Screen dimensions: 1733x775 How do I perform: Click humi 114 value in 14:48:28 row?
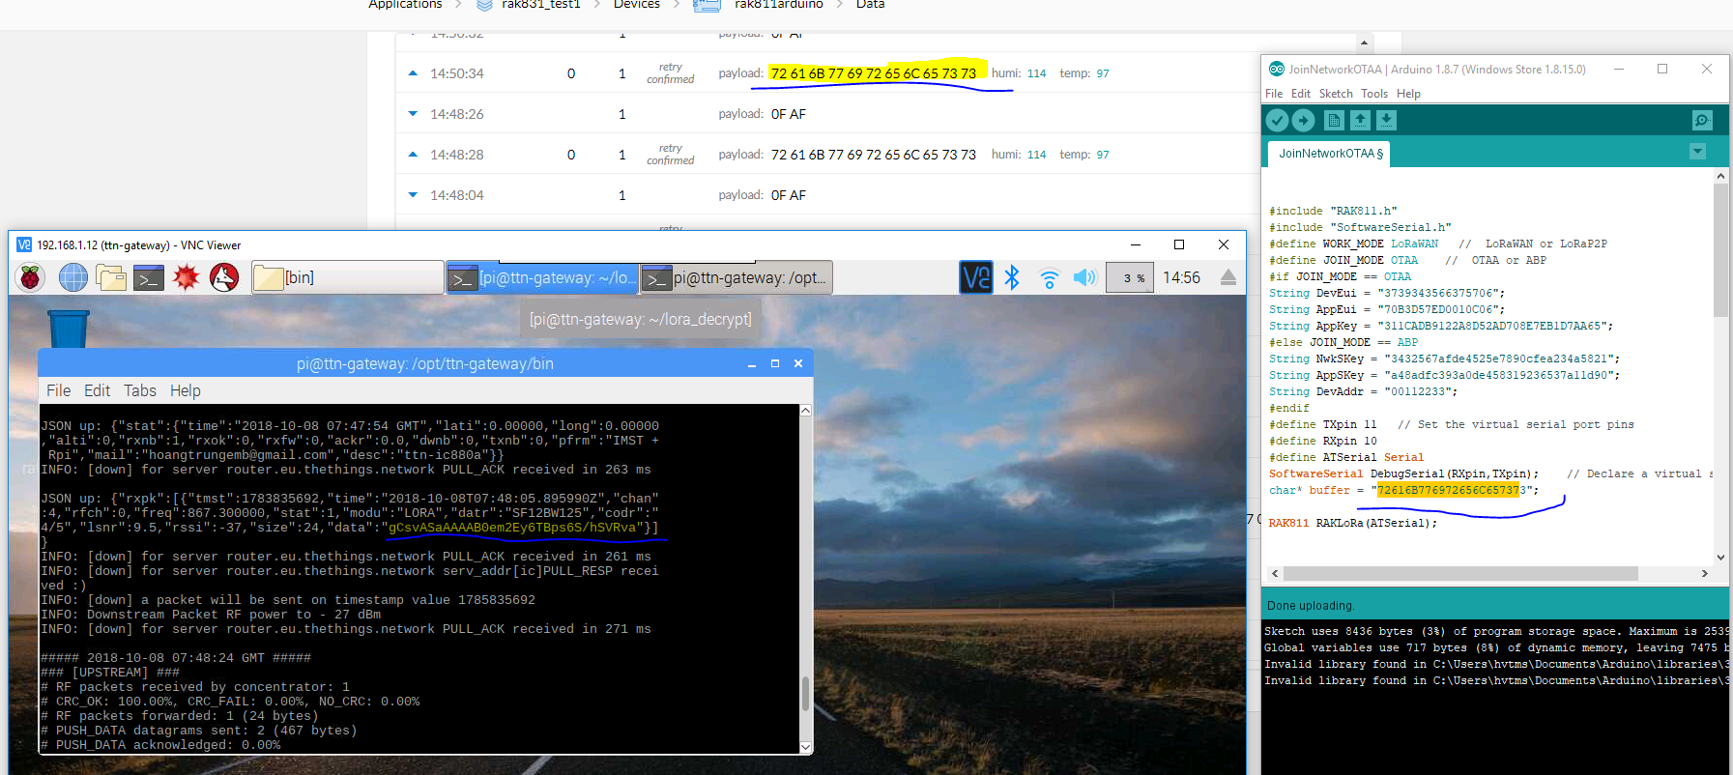point(1036,155)
